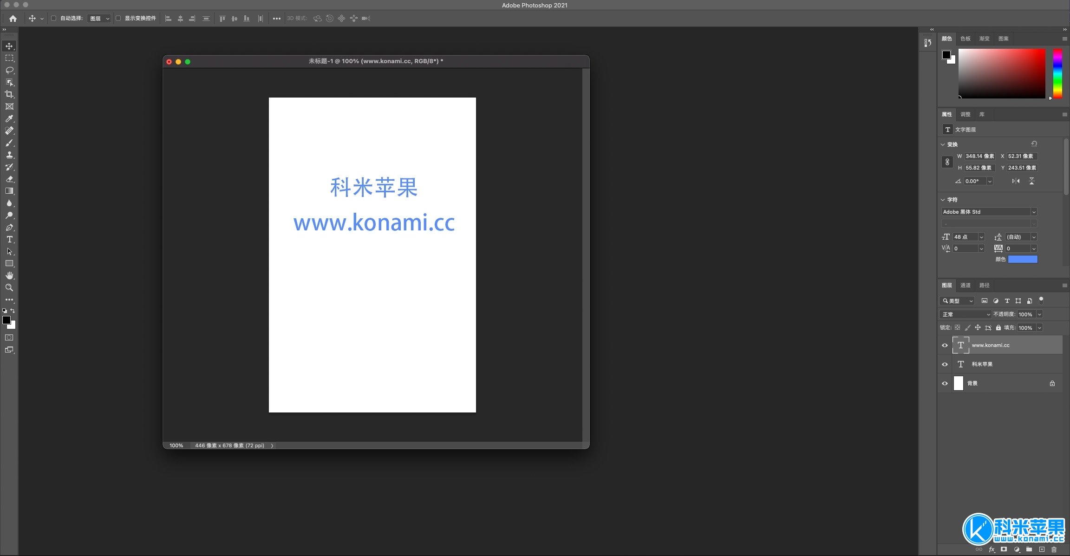1070x556 pixels.
Task: Select the Blur tool
Action: coord(9,203)
